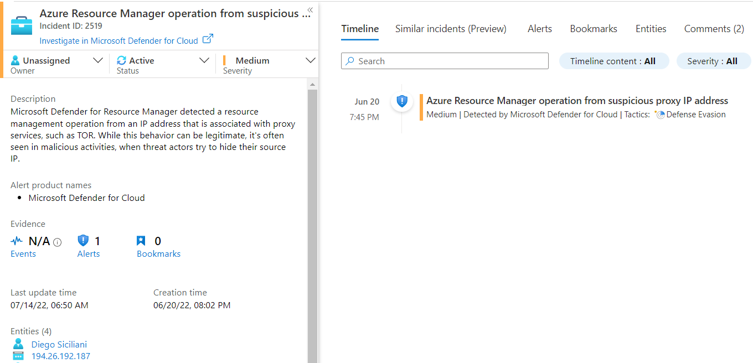Expand the Status dropdown chevron
This screenshot has width=753, height=363.
[x=204, y=60]
